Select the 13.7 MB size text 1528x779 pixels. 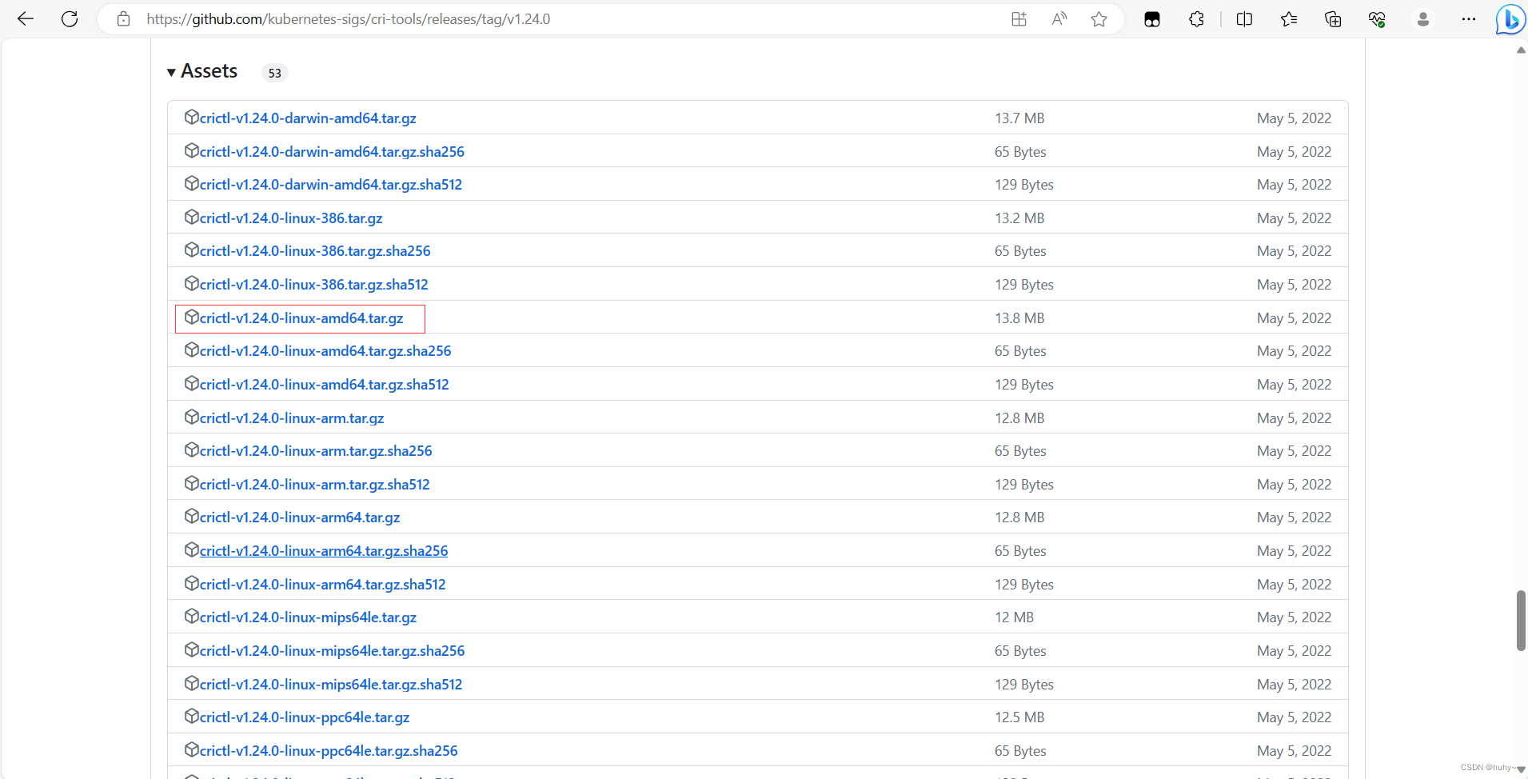1019,118
